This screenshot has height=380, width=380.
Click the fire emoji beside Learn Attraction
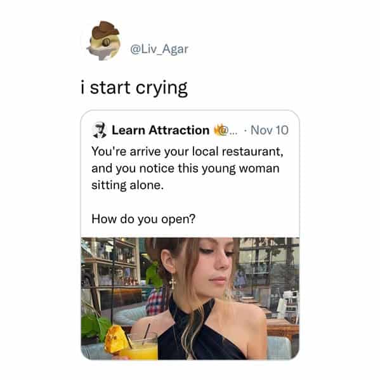(218, 130)
